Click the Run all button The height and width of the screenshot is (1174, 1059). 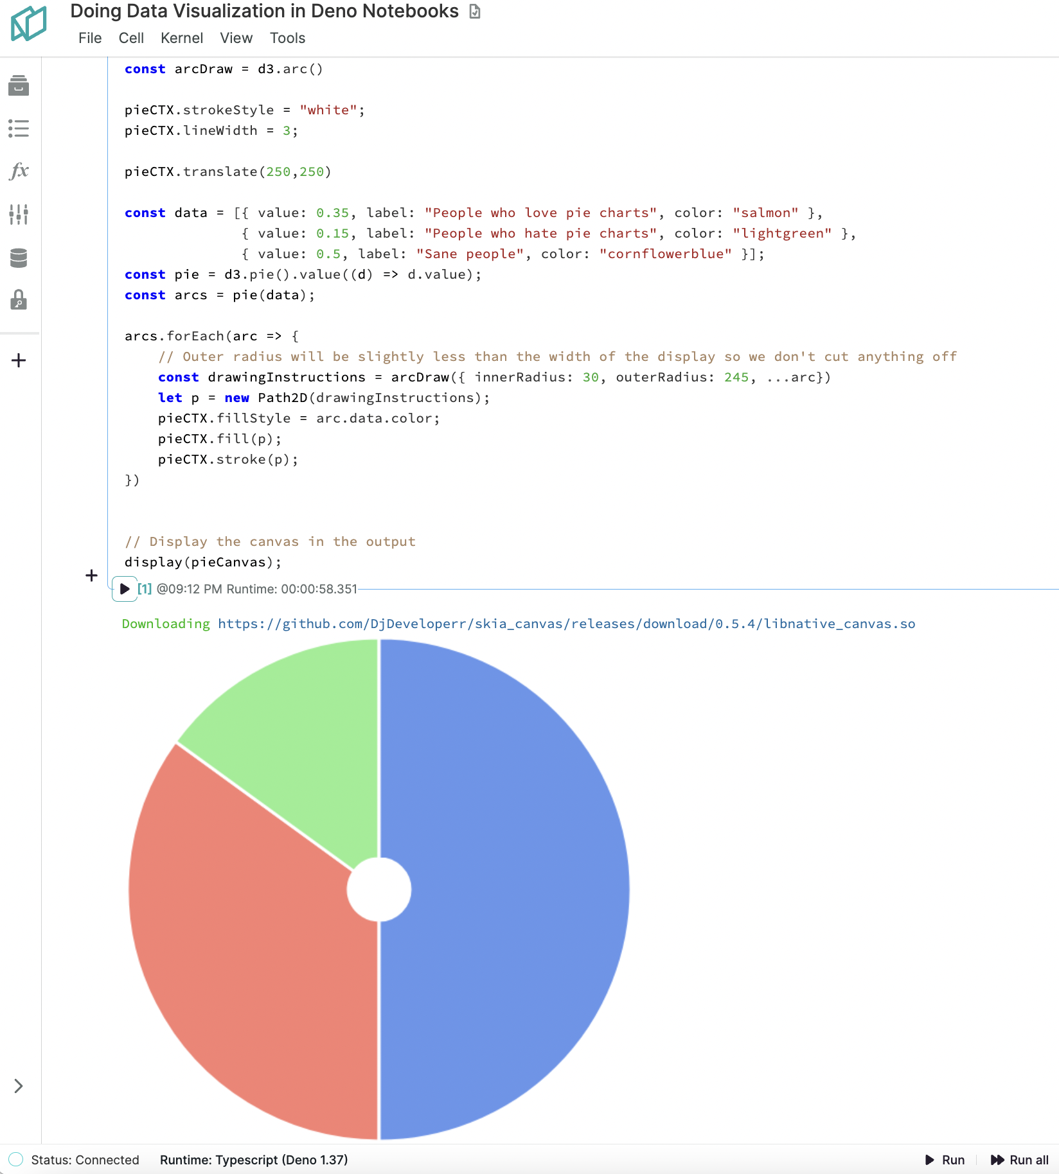point(1021,1160)
